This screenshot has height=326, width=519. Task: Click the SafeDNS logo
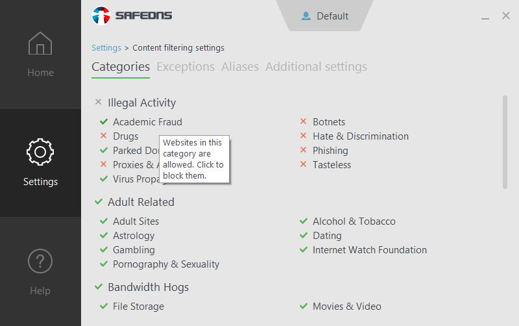(132, 16)
